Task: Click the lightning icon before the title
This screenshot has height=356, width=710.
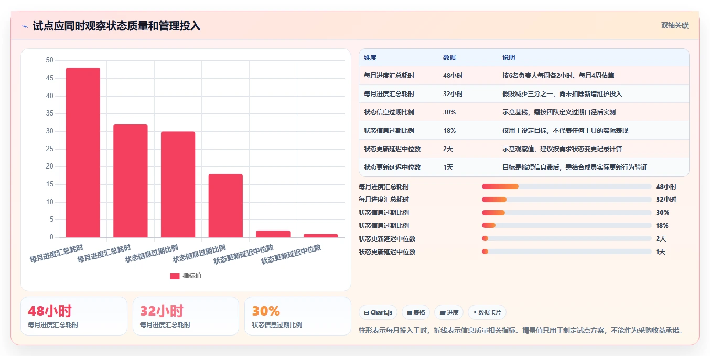Action: pyautogui.click(x=25, y=26)
